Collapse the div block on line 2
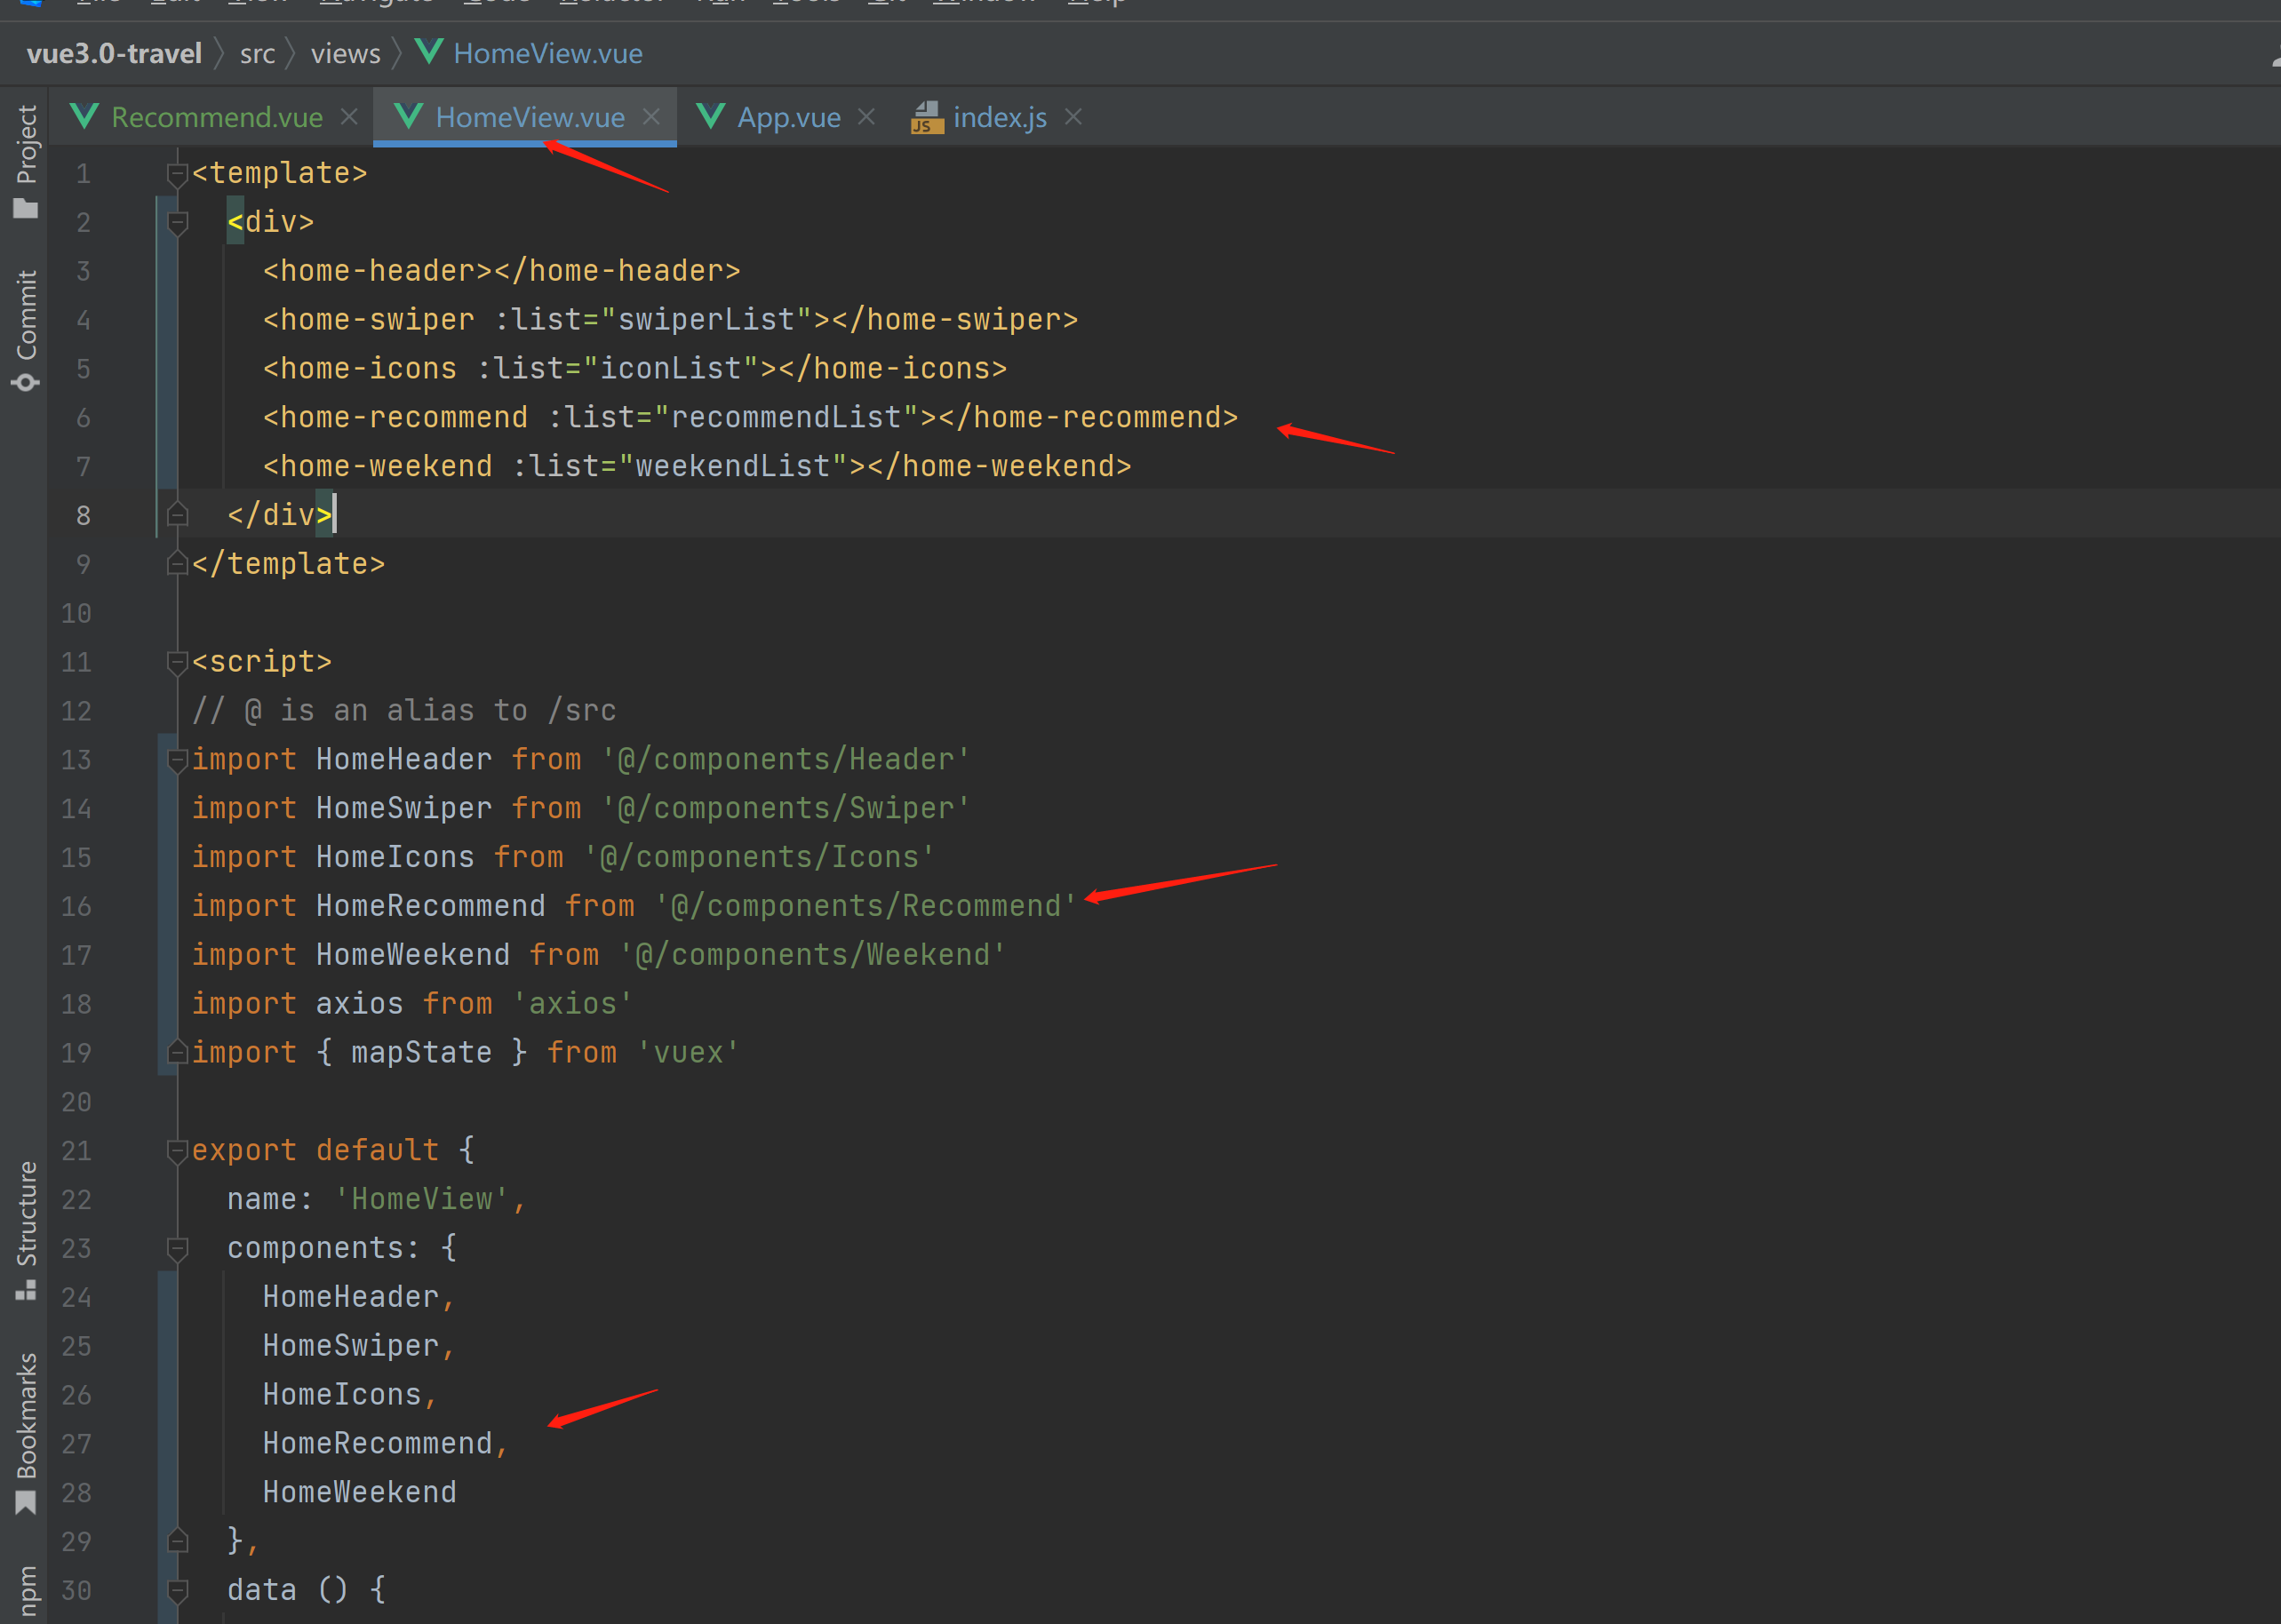The height and width of the screenshot is (1624, 2281). 177,223
